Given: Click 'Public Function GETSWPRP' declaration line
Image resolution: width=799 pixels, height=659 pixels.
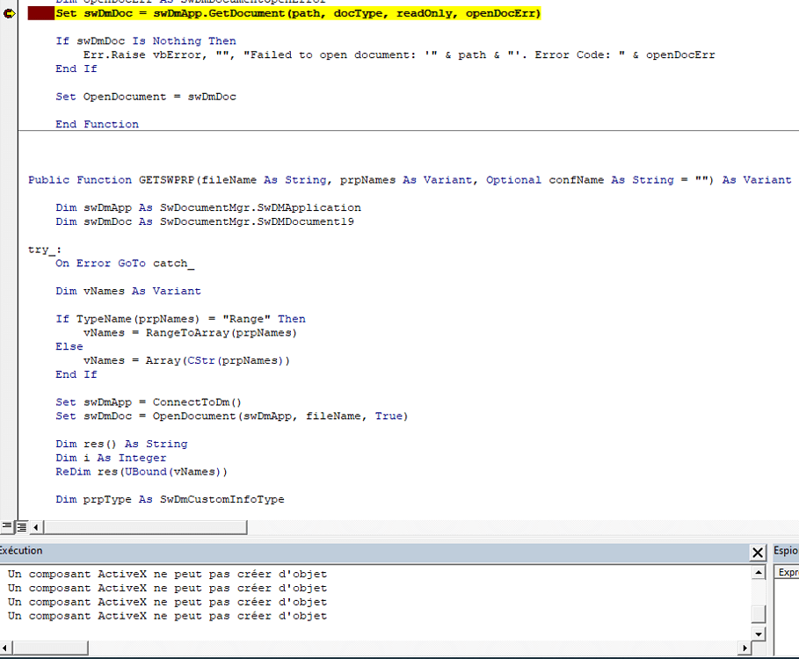Looking at the screenshot, I should click(x=410, y=180).
